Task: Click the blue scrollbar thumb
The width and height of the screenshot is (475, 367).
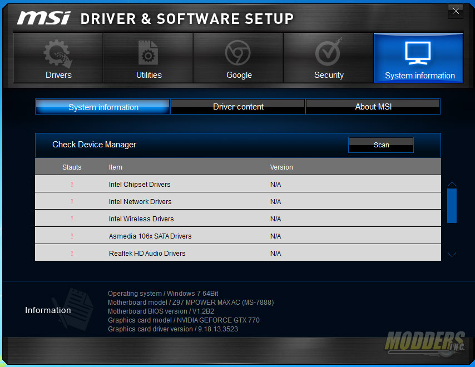Action: [452, 206]
